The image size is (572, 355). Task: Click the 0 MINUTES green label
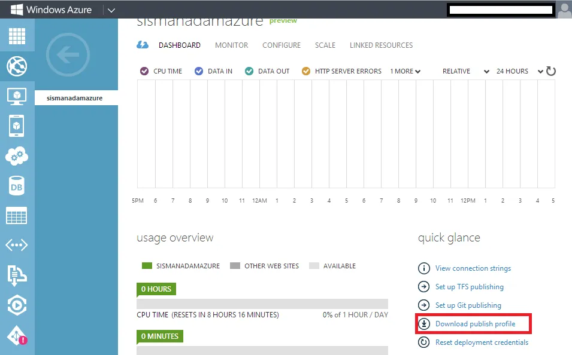pyautogui.click(x=160, y=336)
